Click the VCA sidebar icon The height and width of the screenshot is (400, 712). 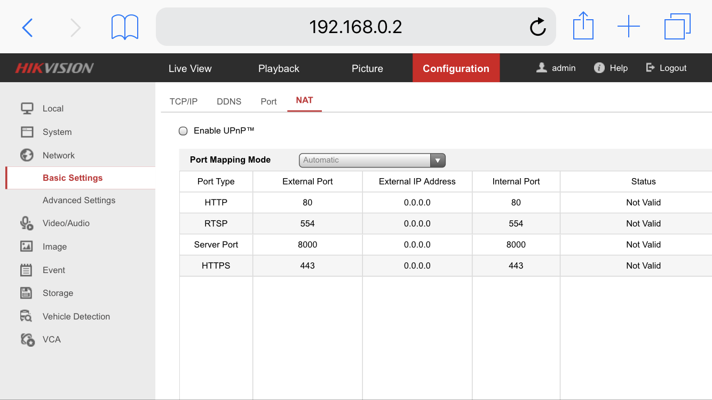(x=27, y=339)
